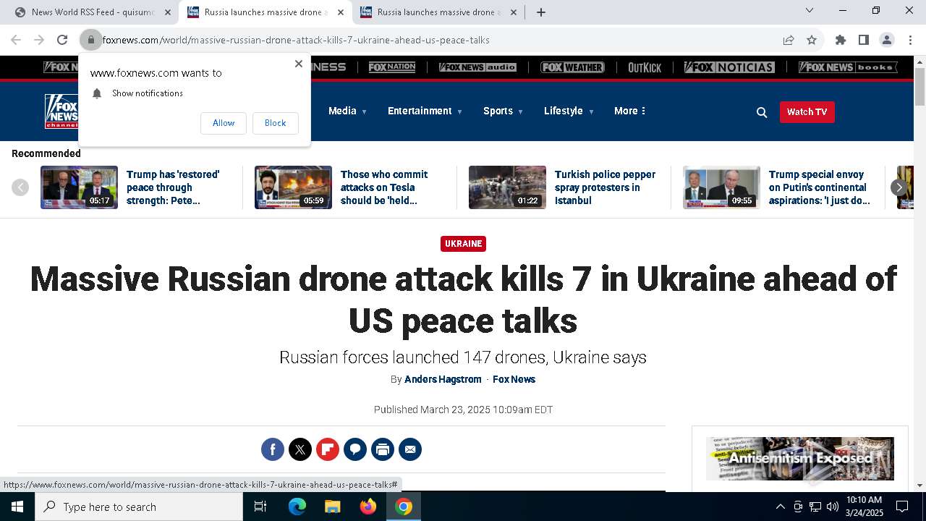Viewport: 926px width, 521px height.
Task: View site information lock icon
Action: (x=91, y=40)
